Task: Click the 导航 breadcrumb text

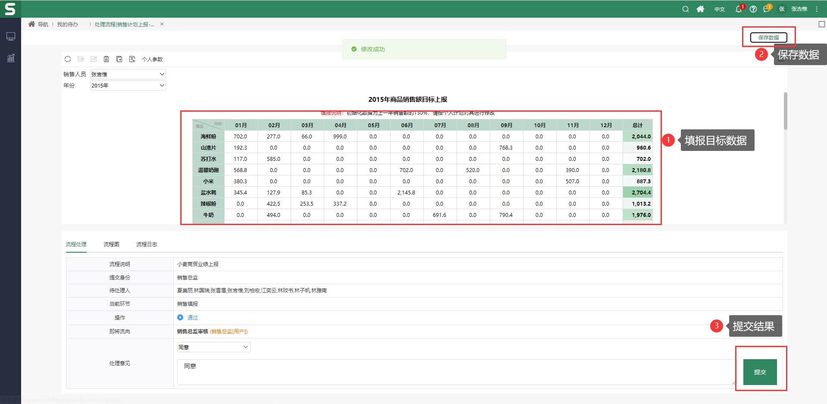Action: [43, 25]
